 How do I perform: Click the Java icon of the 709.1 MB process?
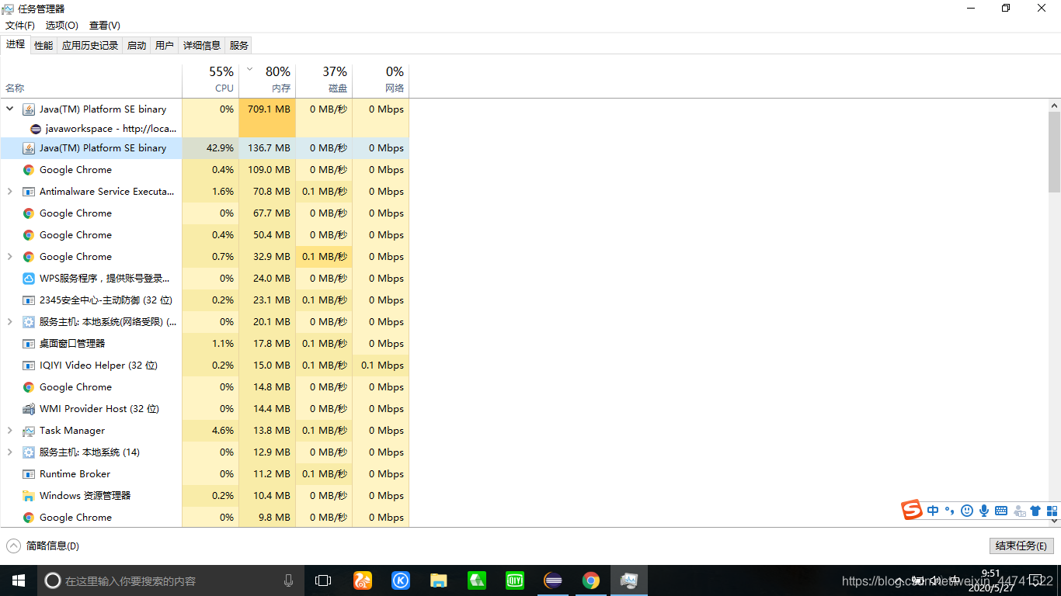(29, 109)
